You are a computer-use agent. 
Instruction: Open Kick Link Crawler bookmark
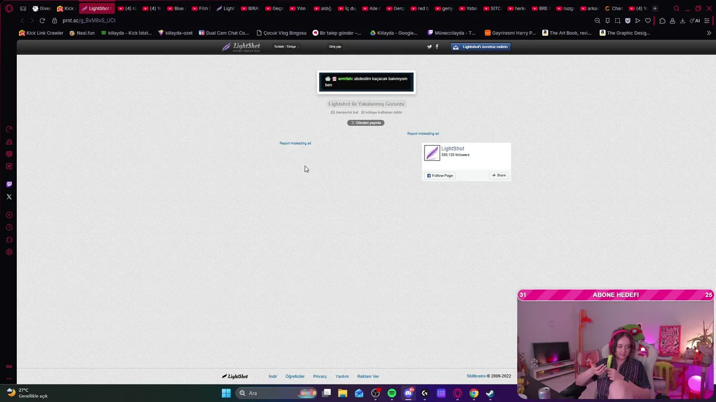click(41, 33)
